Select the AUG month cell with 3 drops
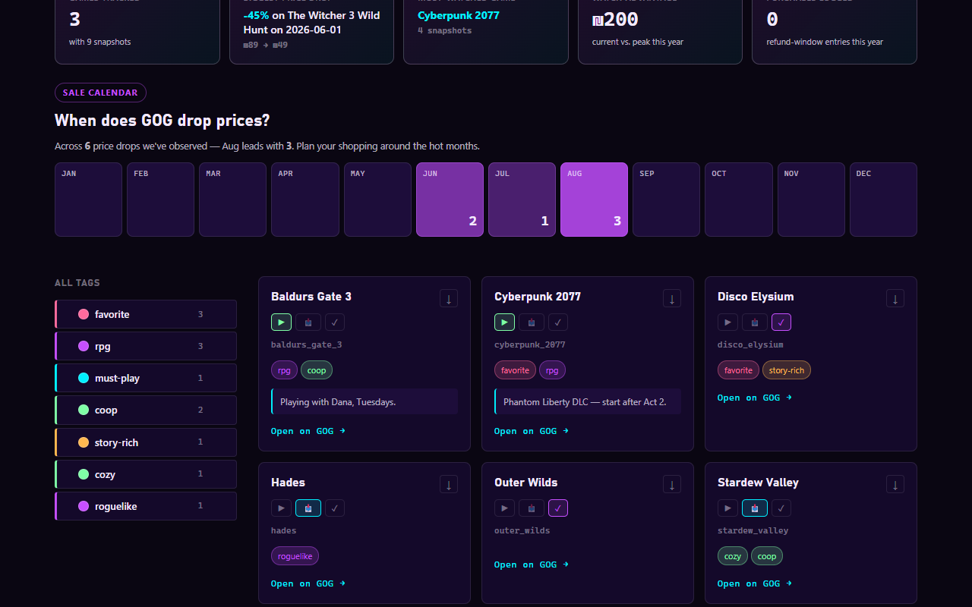972x607 pixels. (595, 200)
